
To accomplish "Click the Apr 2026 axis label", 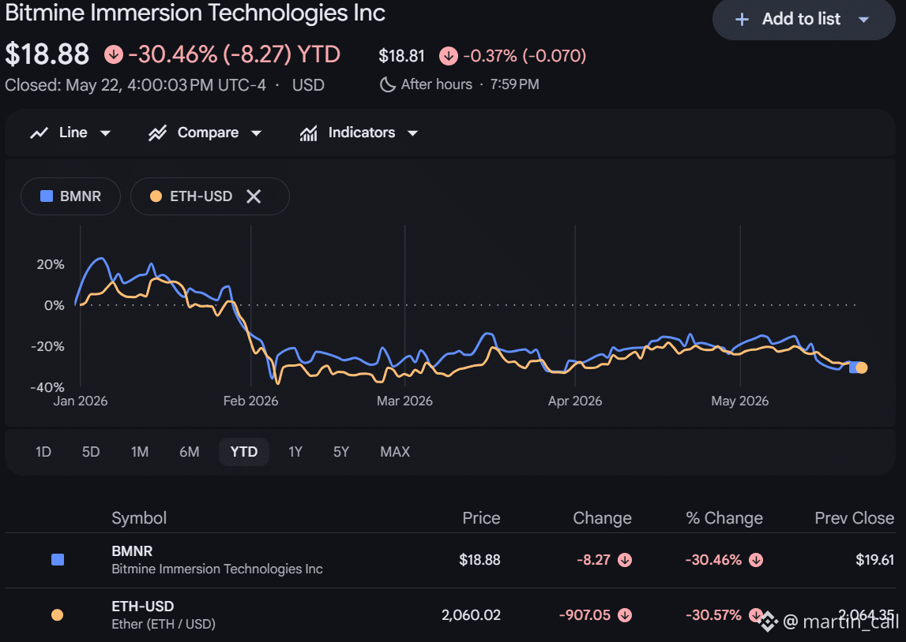I will click(x=575, y=401).
